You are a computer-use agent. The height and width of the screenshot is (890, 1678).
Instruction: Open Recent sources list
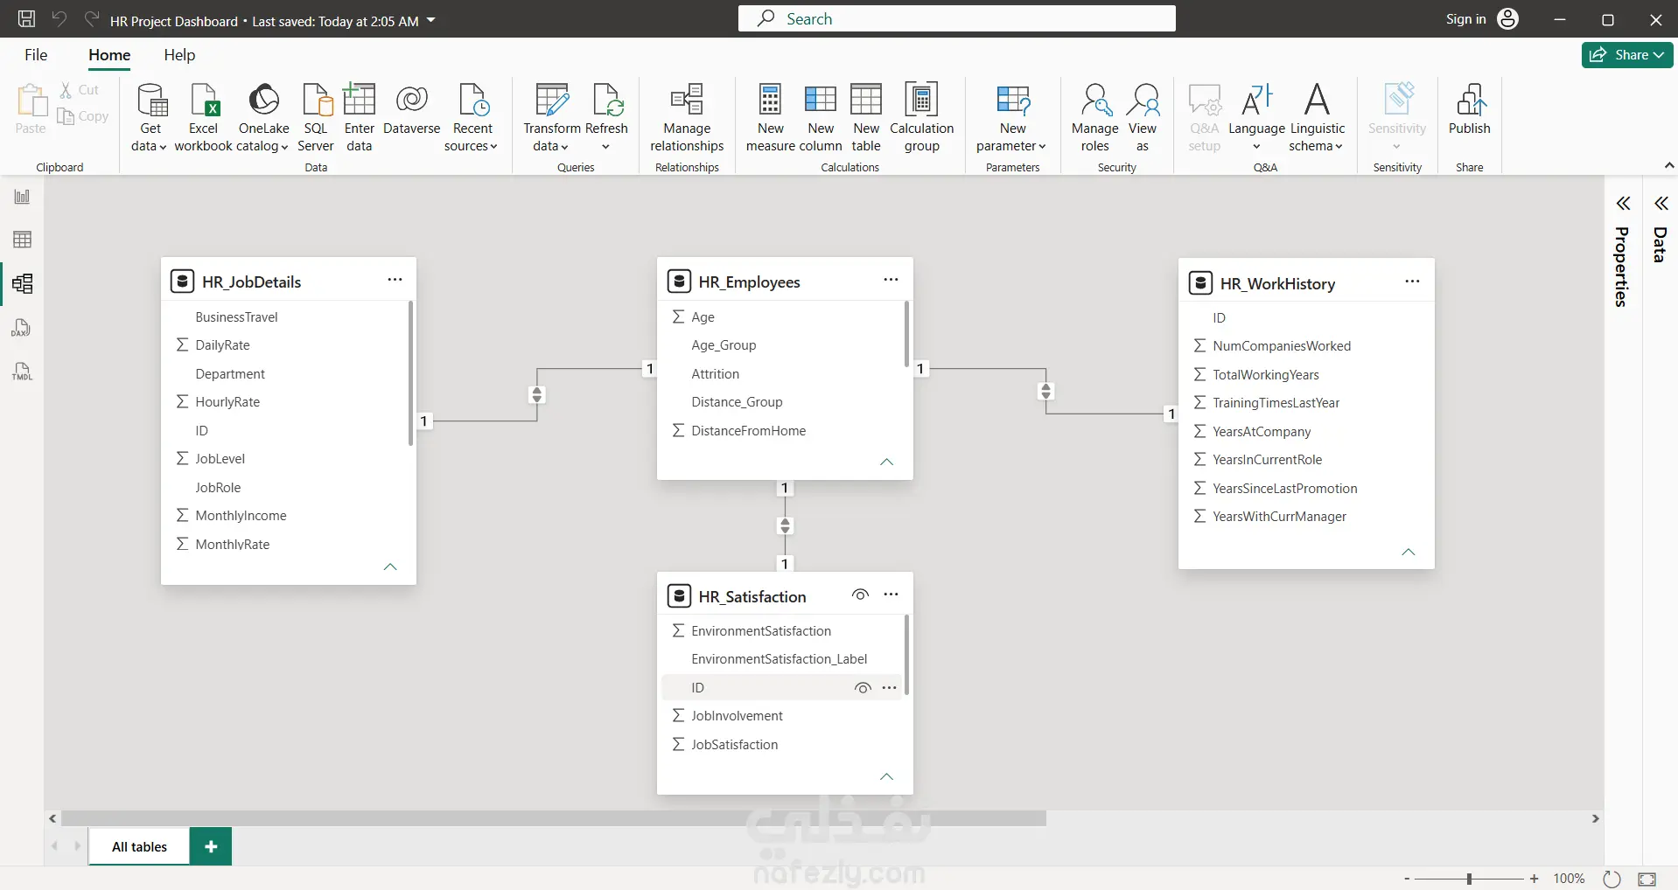472,118
